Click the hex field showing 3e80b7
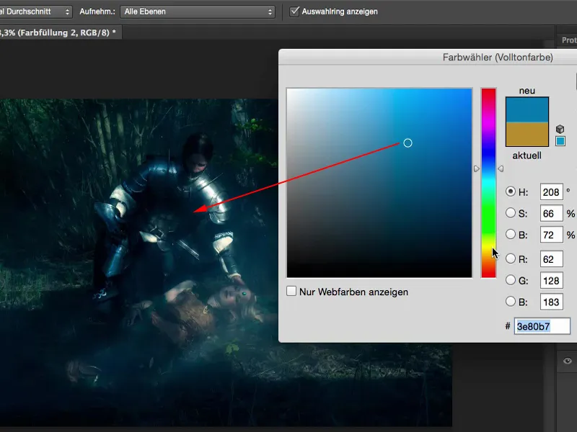Screen dimensions: 577x432 542,326
